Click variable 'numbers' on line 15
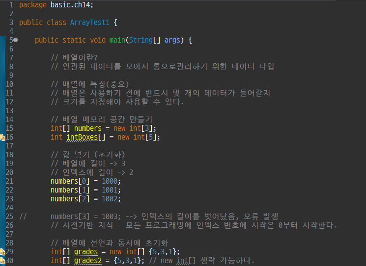 coord(88,128)
